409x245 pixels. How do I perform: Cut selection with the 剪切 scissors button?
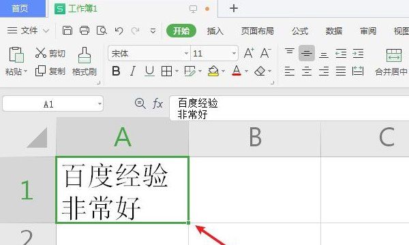(x=50, y=53)
